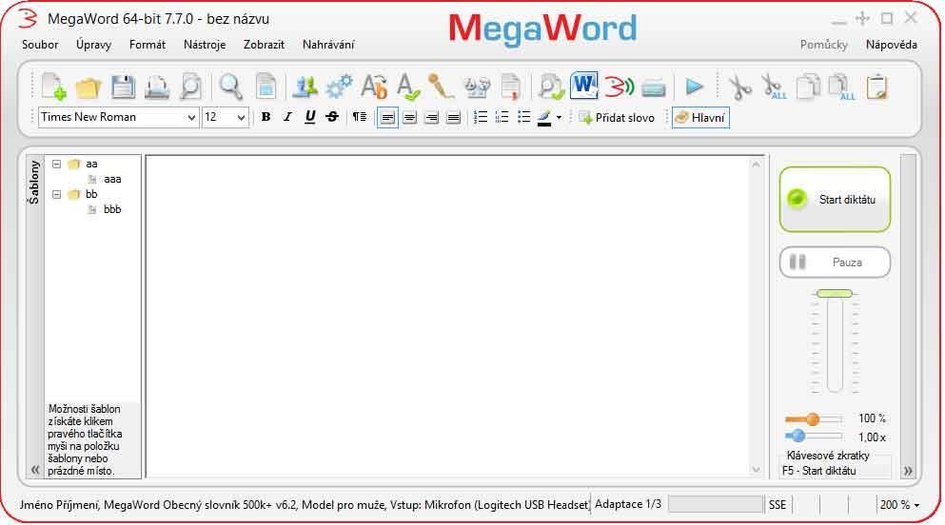The height and width of the screenshot is (525, 945).
Task: Open print preview (page with magnifier)
Action: coord(190,87)
